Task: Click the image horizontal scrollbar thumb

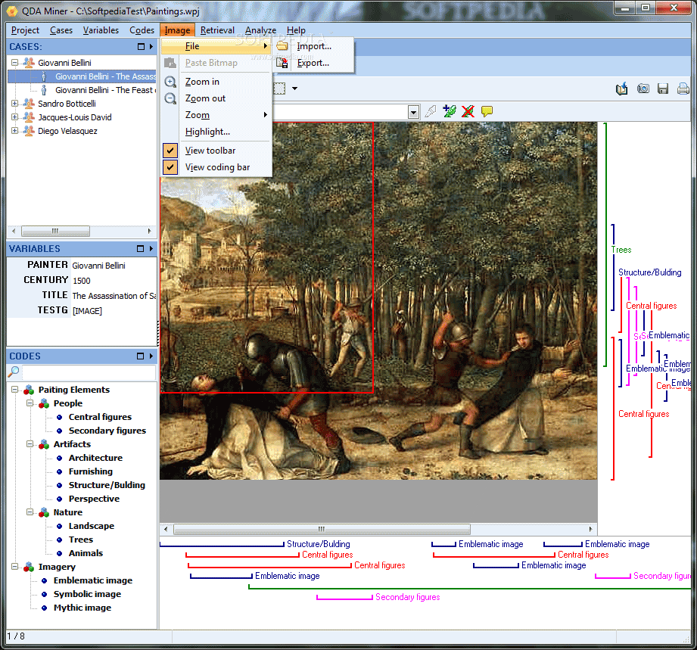Action: (322, 529)
